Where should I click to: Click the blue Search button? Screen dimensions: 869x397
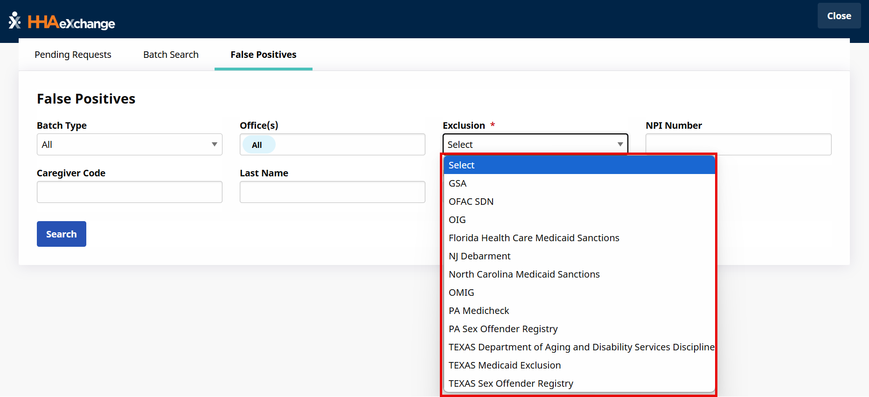pyautogui.click(x=62, y=234)
